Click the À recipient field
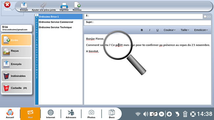The image size is (214, 120). [x=143, y=16]
